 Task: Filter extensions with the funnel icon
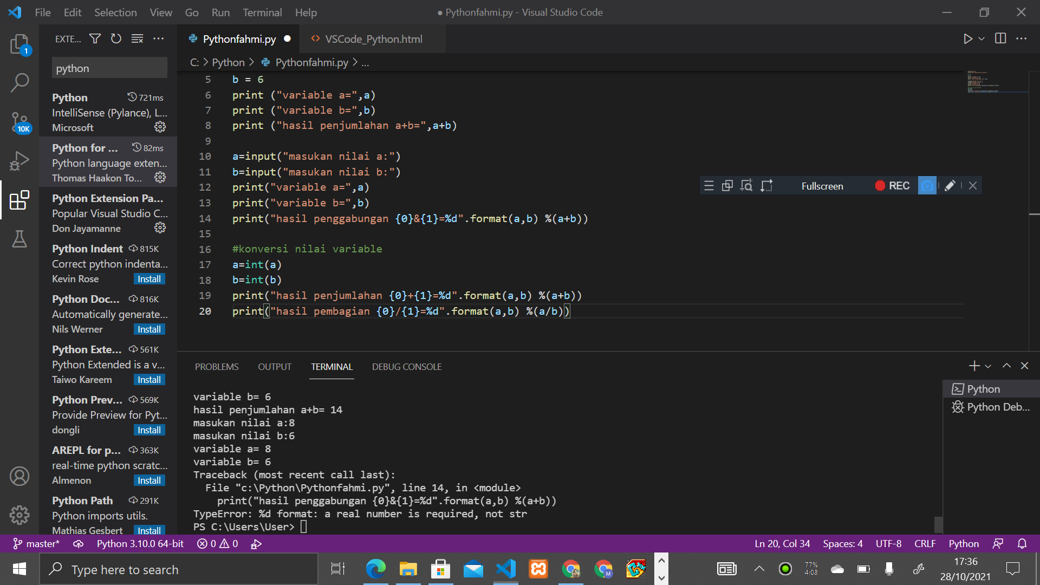click(x=95, y=38)
